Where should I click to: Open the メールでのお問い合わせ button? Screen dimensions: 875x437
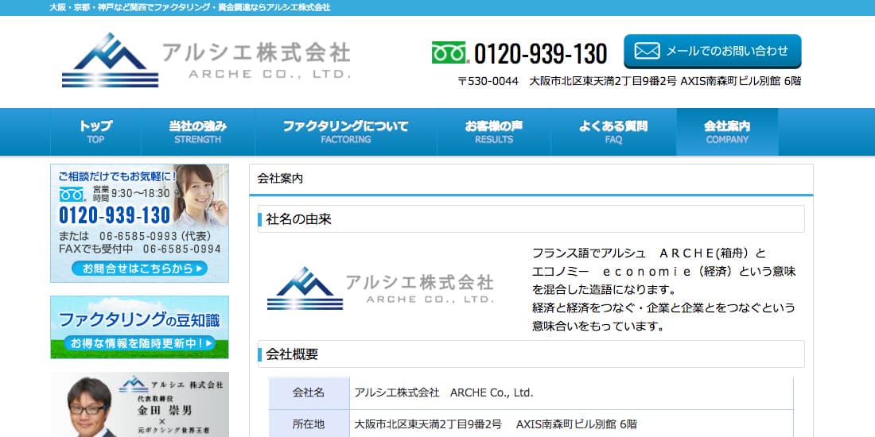712,52
